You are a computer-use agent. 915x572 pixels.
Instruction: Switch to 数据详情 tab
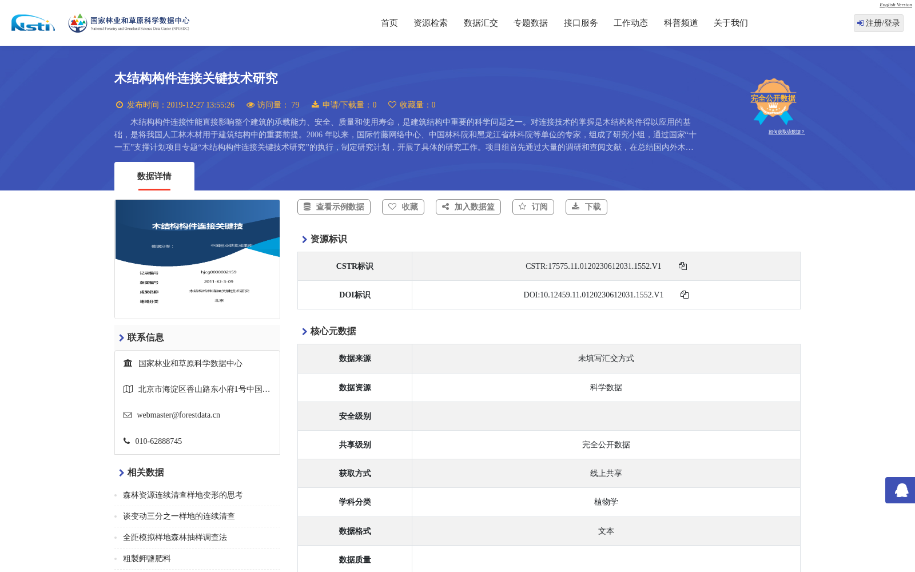tap(154, 176)
